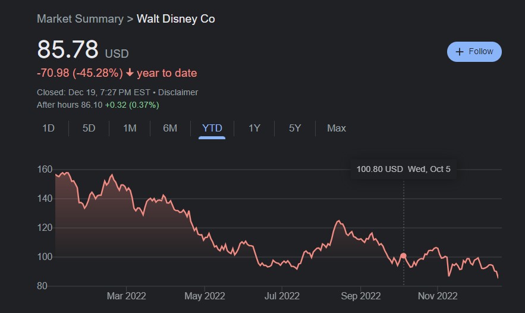Image resolution: width=525 pixels, height=313 pixels.
Task: Select the 1M time range tab
Action: coord(130,128)
